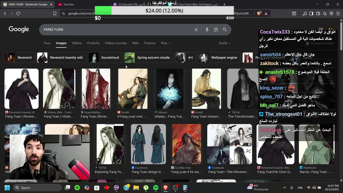Open the Brave Shields lion icon
343x193 pixels.
pyautogui.click(x=259, y=13)
